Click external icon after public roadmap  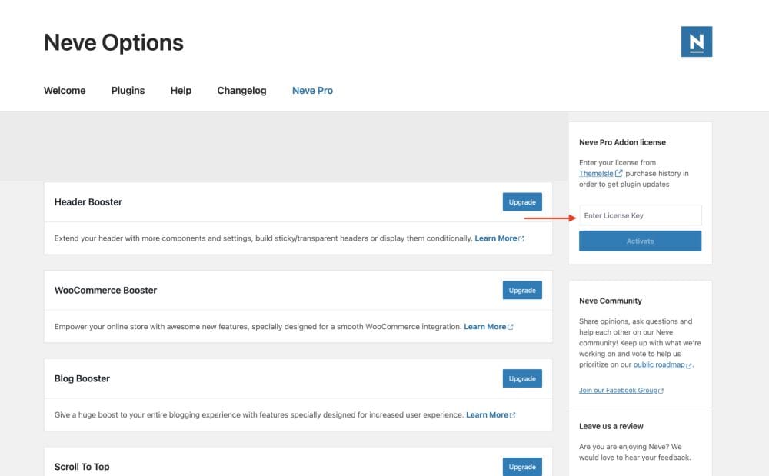tap(688, 366)
